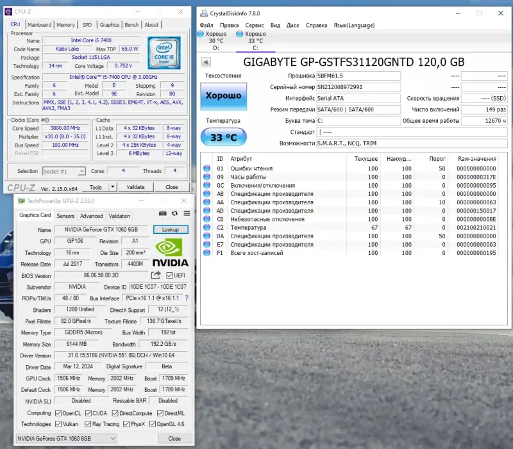The image size is (513, 449).
Task: Switch to the Graphics tab in CPU-Z
Action: (x=109, y=25)
